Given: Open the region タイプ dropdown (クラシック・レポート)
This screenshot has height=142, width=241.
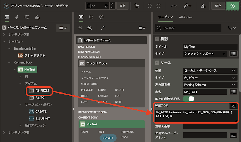Looking at the screenshot, I should point(205,54).
